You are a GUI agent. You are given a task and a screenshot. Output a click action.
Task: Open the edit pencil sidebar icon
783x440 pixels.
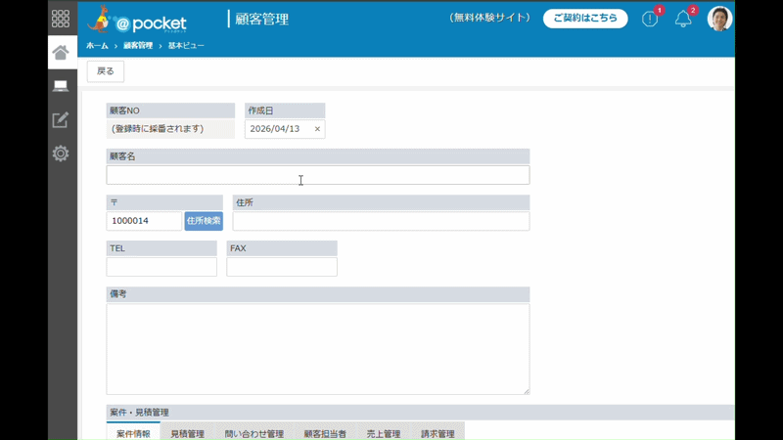pos(61,119)
